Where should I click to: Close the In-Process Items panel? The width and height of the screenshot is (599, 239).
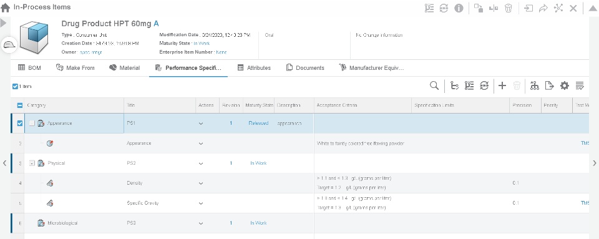(x=573, y=8)
